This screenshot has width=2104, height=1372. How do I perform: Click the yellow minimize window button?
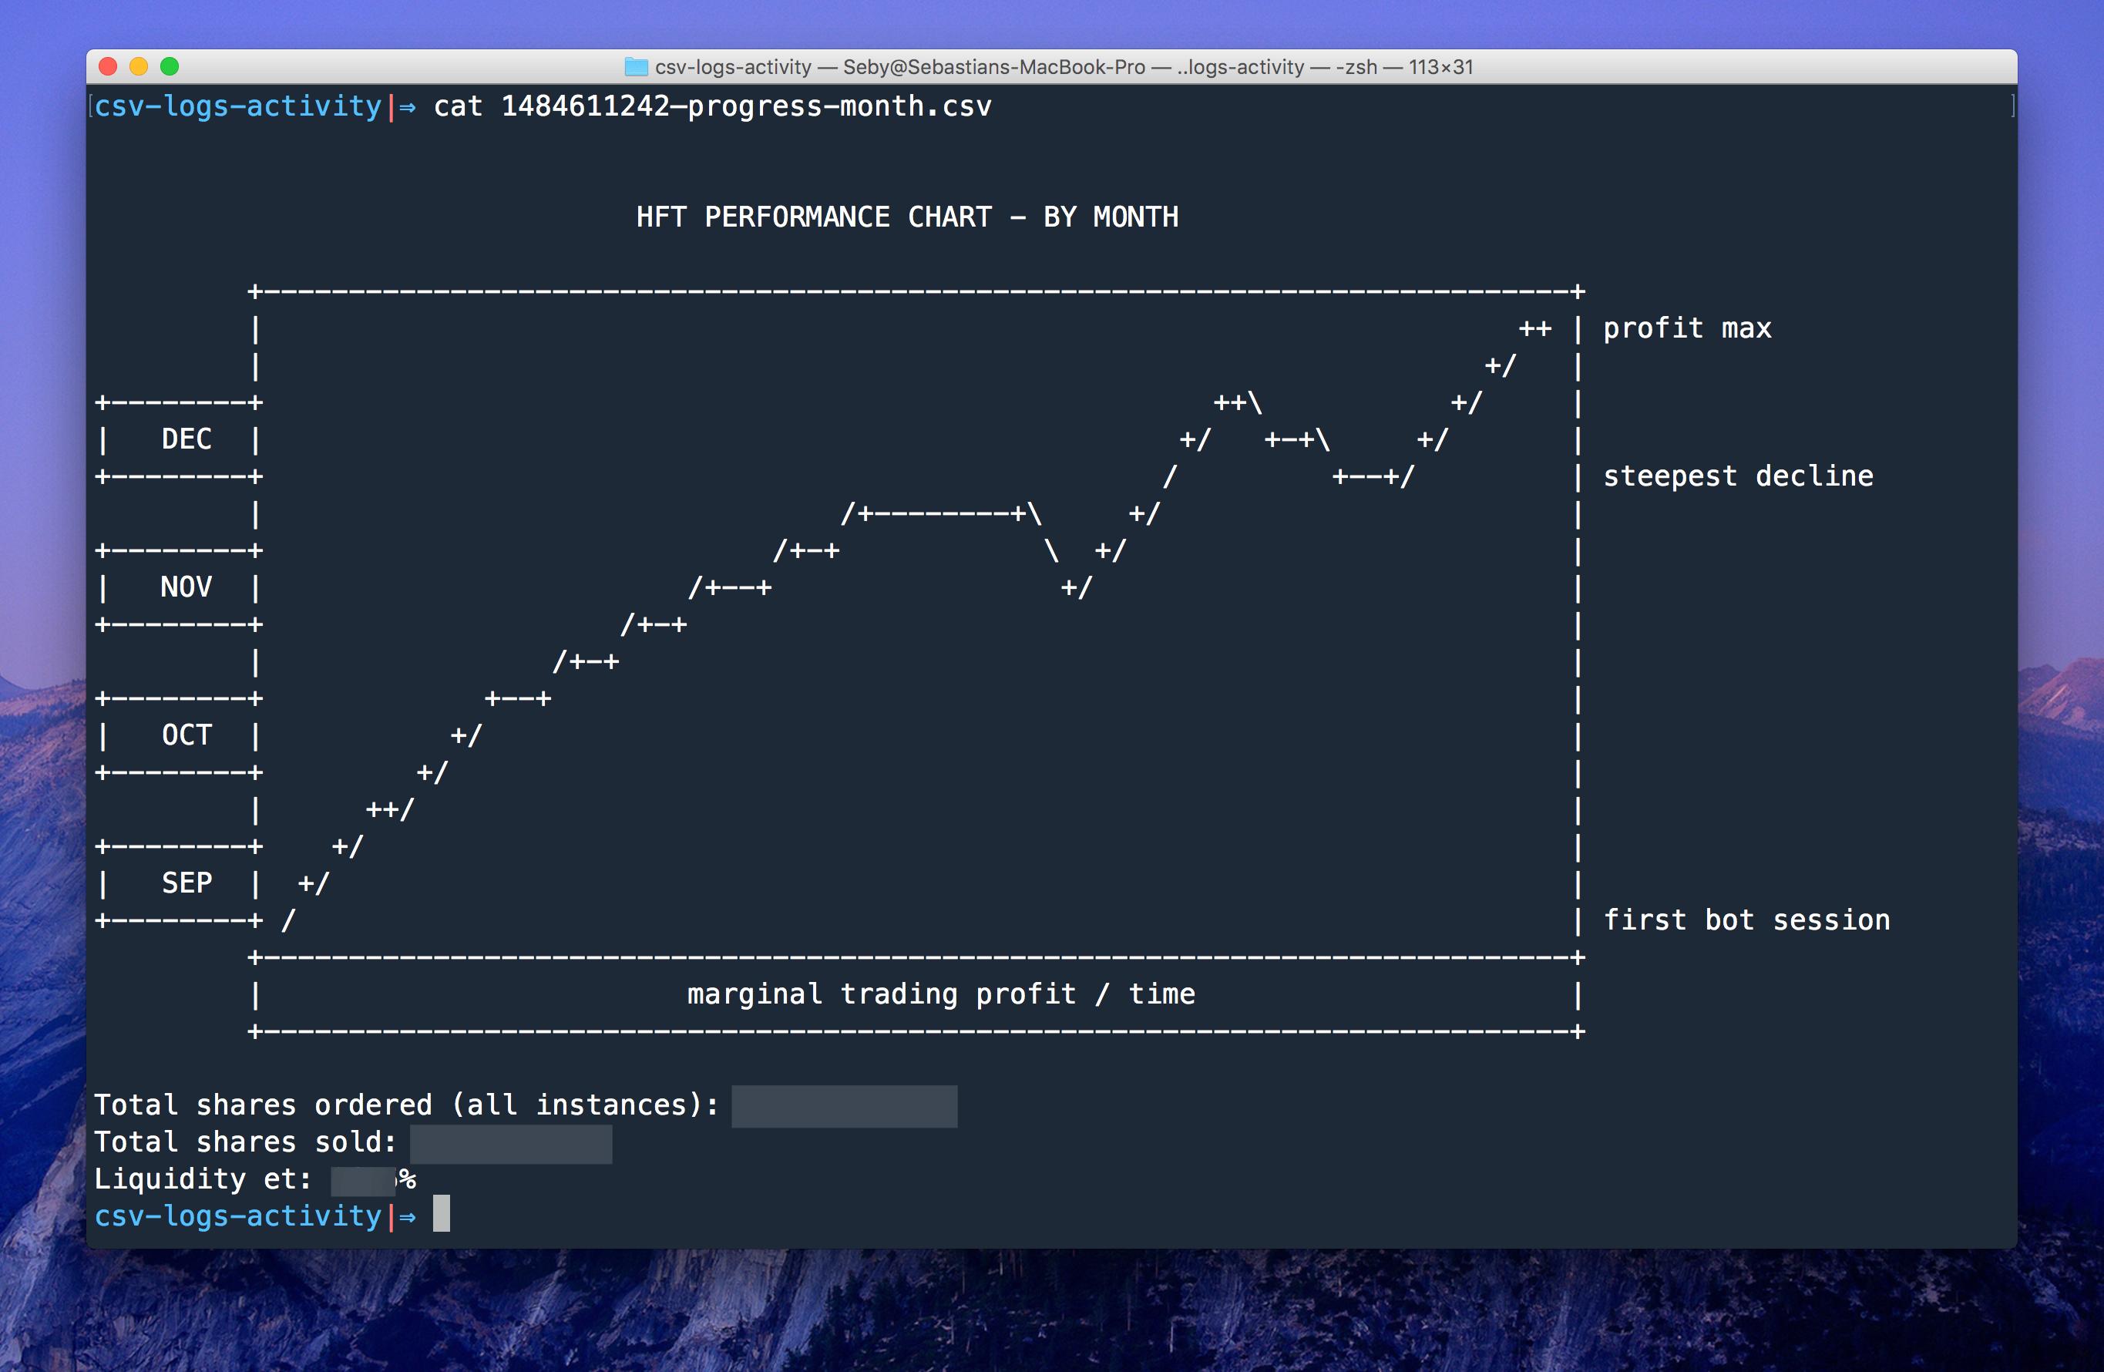[x=139, y=66]
